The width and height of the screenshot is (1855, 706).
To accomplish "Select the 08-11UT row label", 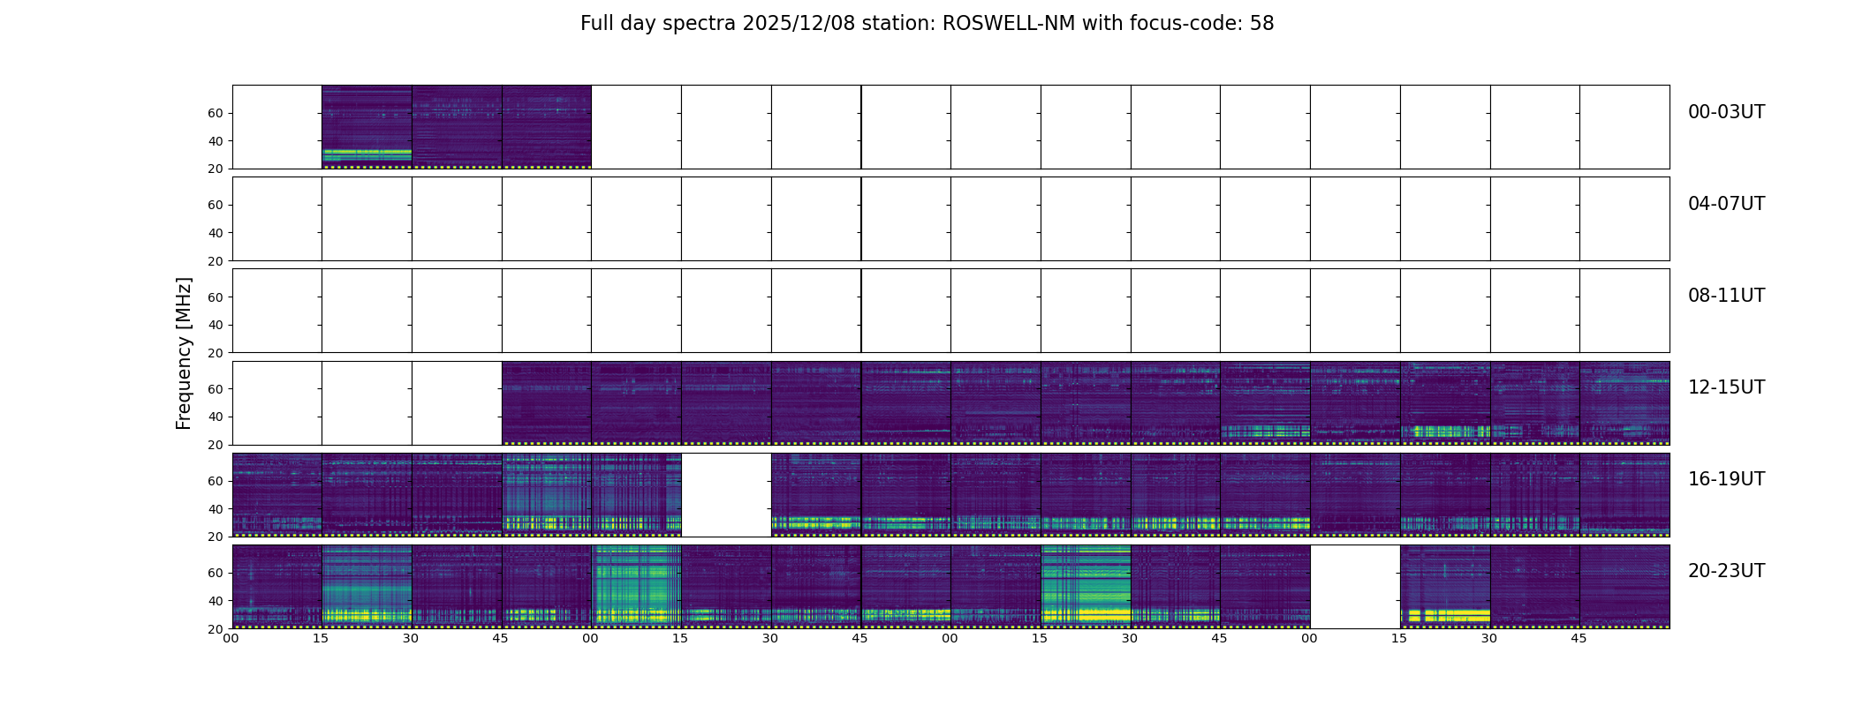I will [x=1726, y=296].
